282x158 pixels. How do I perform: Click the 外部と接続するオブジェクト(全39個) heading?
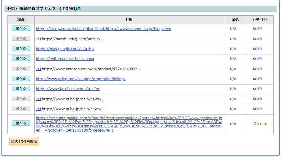[42, 8]
